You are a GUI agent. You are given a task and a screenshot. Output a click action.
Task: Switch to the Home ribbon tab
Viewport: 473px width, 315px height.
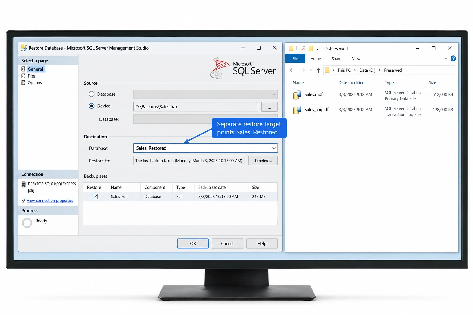(x=316, y=58)
